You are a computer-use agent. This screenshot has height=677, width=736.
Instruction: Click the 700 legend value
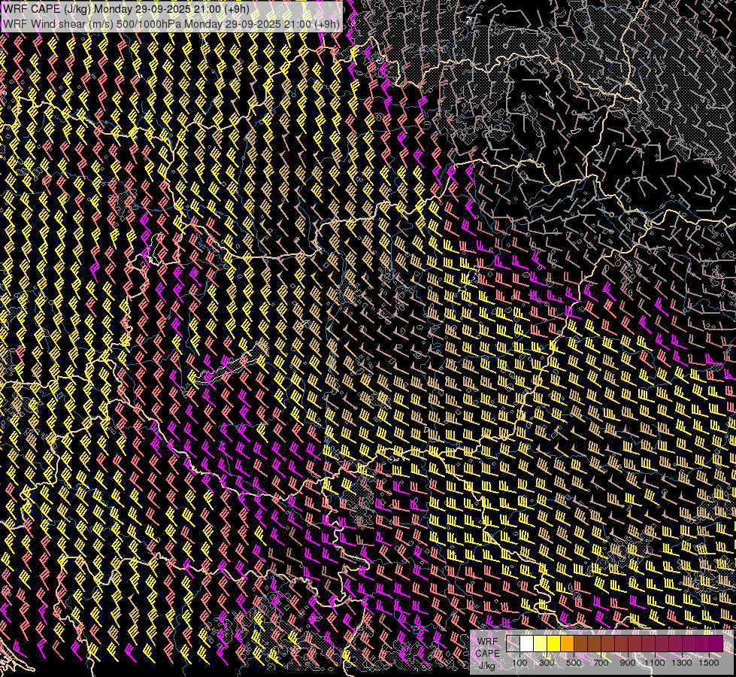tap(601, 663)
